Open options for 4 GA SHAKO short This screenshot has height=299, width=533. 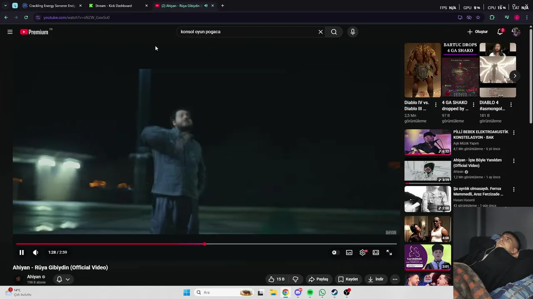(x=473, y=105)
